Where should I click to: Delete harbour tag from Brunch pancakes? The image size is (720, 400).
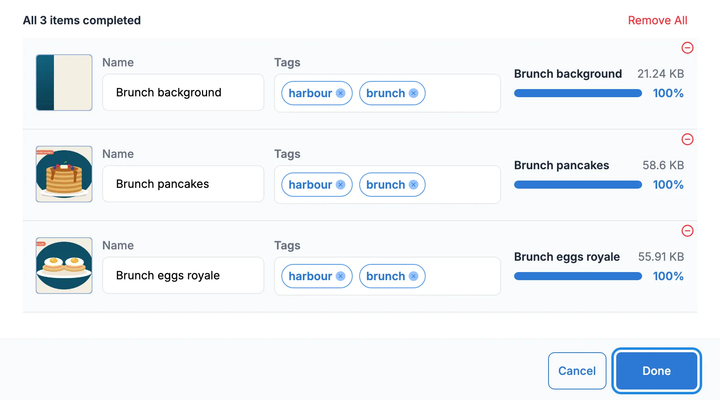pos(341,185)
